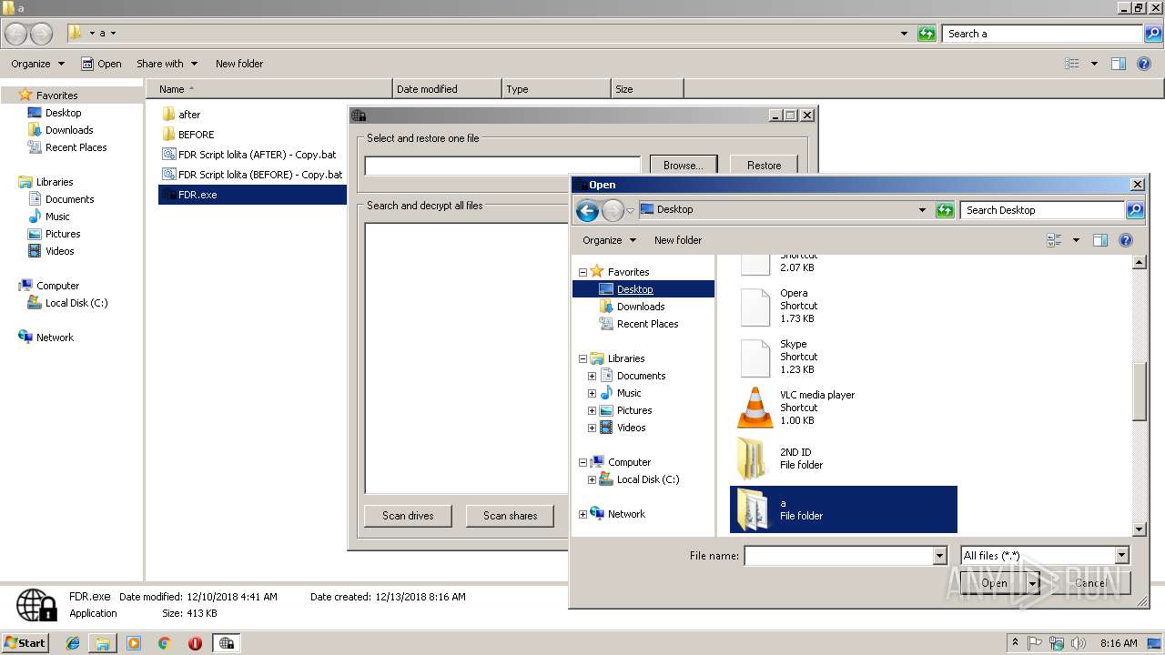
Task: Open the change view icon in Open dialog
Action: pos(1055,240)
